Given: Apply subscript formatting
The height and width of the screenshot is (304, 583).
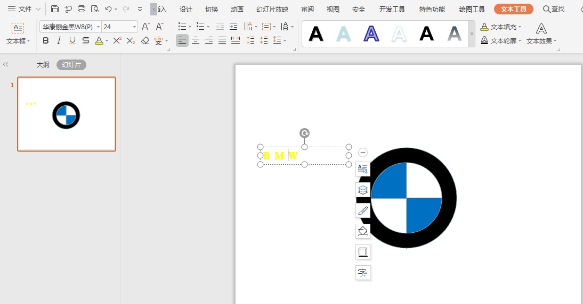Looking at the screenshot, I should click(131, 40).
